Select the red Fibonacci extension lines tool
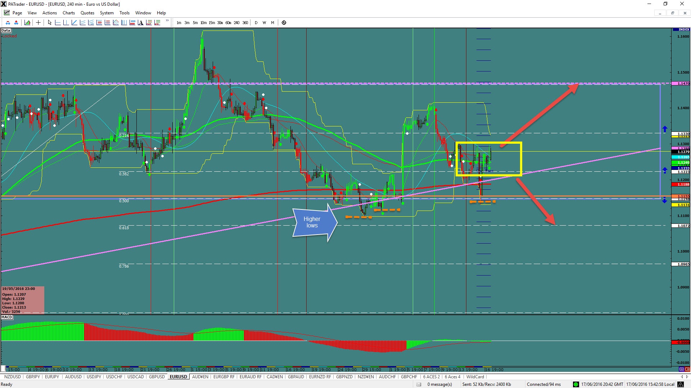The width and height of the screenshot is (691, 388). tap(107, 23)
